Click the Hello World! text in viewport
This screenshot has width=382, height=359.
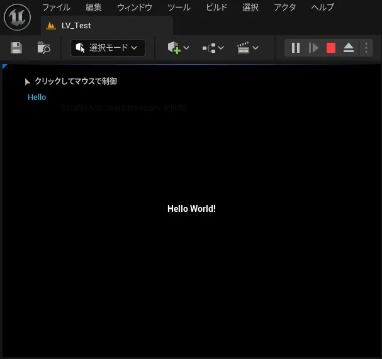coord(191,209)
